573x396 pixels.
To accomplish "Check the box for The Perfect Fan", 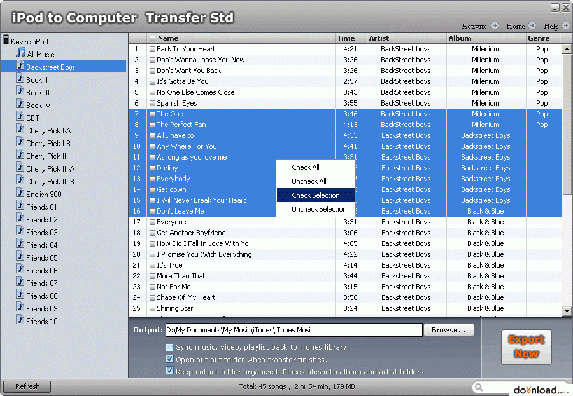I will [x=152, y=125].
